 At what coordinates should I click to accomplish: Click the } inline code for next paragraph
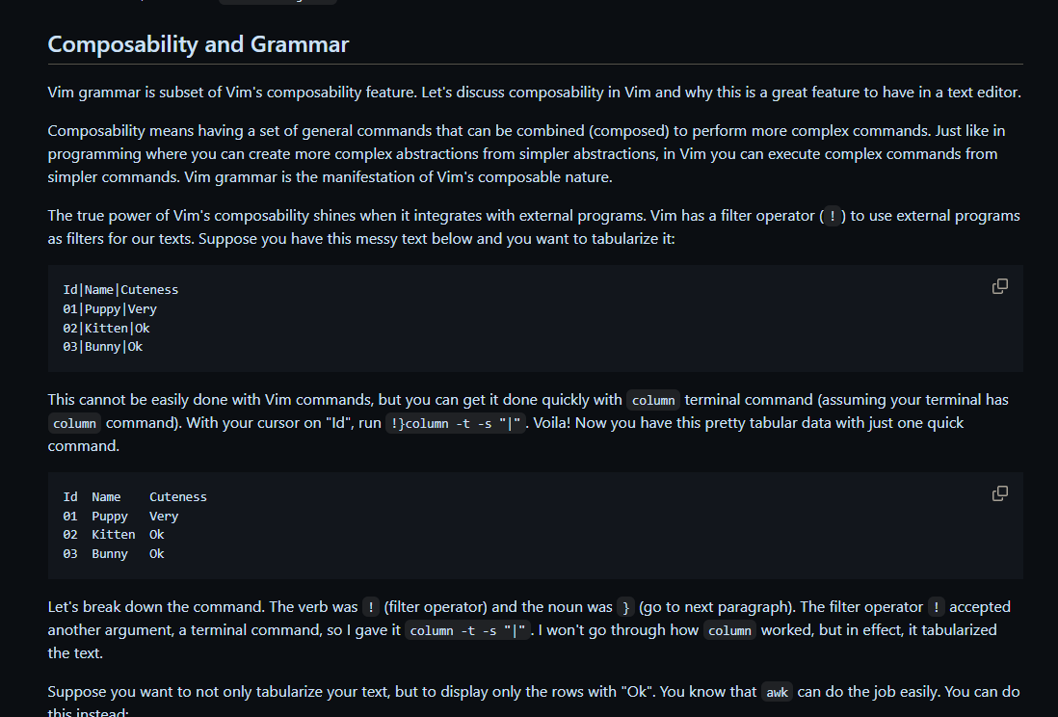point(626,607)
